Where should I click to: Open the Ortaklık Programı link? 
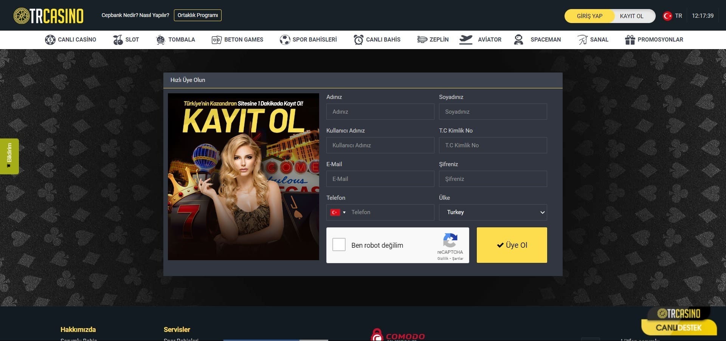click(197, 15)
